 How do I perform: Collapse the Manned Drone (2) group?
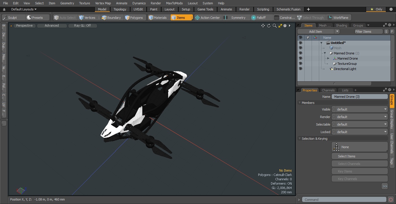(325, 53)
